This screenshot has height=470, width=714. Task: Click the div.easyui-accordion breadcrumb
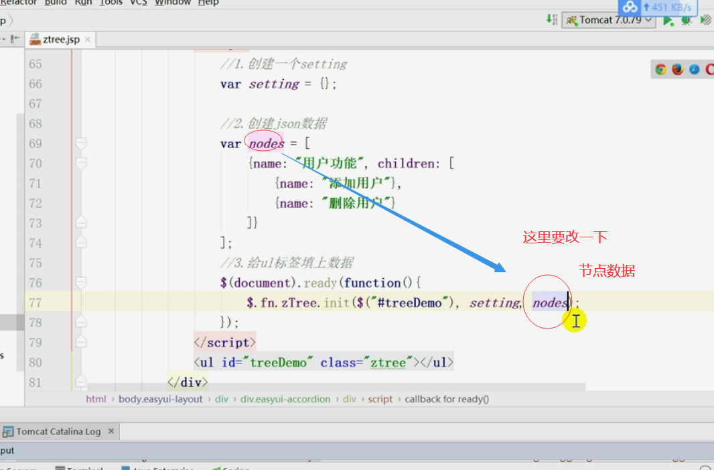point(285,399)
